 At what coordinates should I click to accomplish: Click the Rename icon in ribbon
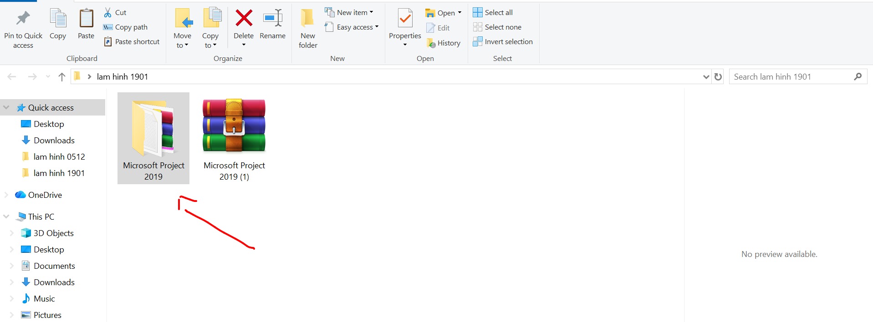pyautogui.click(x=272, y=19)
